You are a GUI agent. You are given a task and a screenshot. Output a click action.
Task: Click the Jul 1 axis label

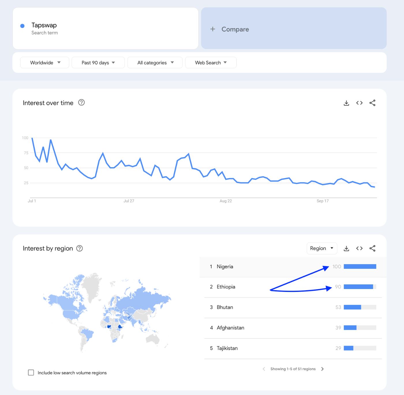click(x=32, y=201)
